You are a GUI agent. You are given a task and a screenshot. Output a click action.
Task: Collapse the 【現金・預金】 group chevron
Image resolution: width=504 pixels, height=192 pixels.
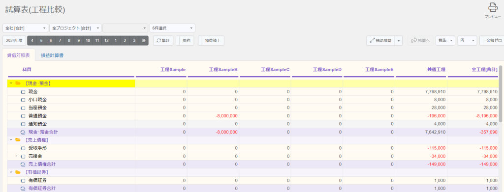point(11,83)
